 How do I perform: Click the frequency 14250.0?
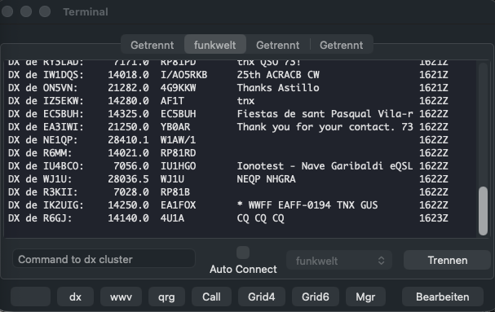pos(128,205)
